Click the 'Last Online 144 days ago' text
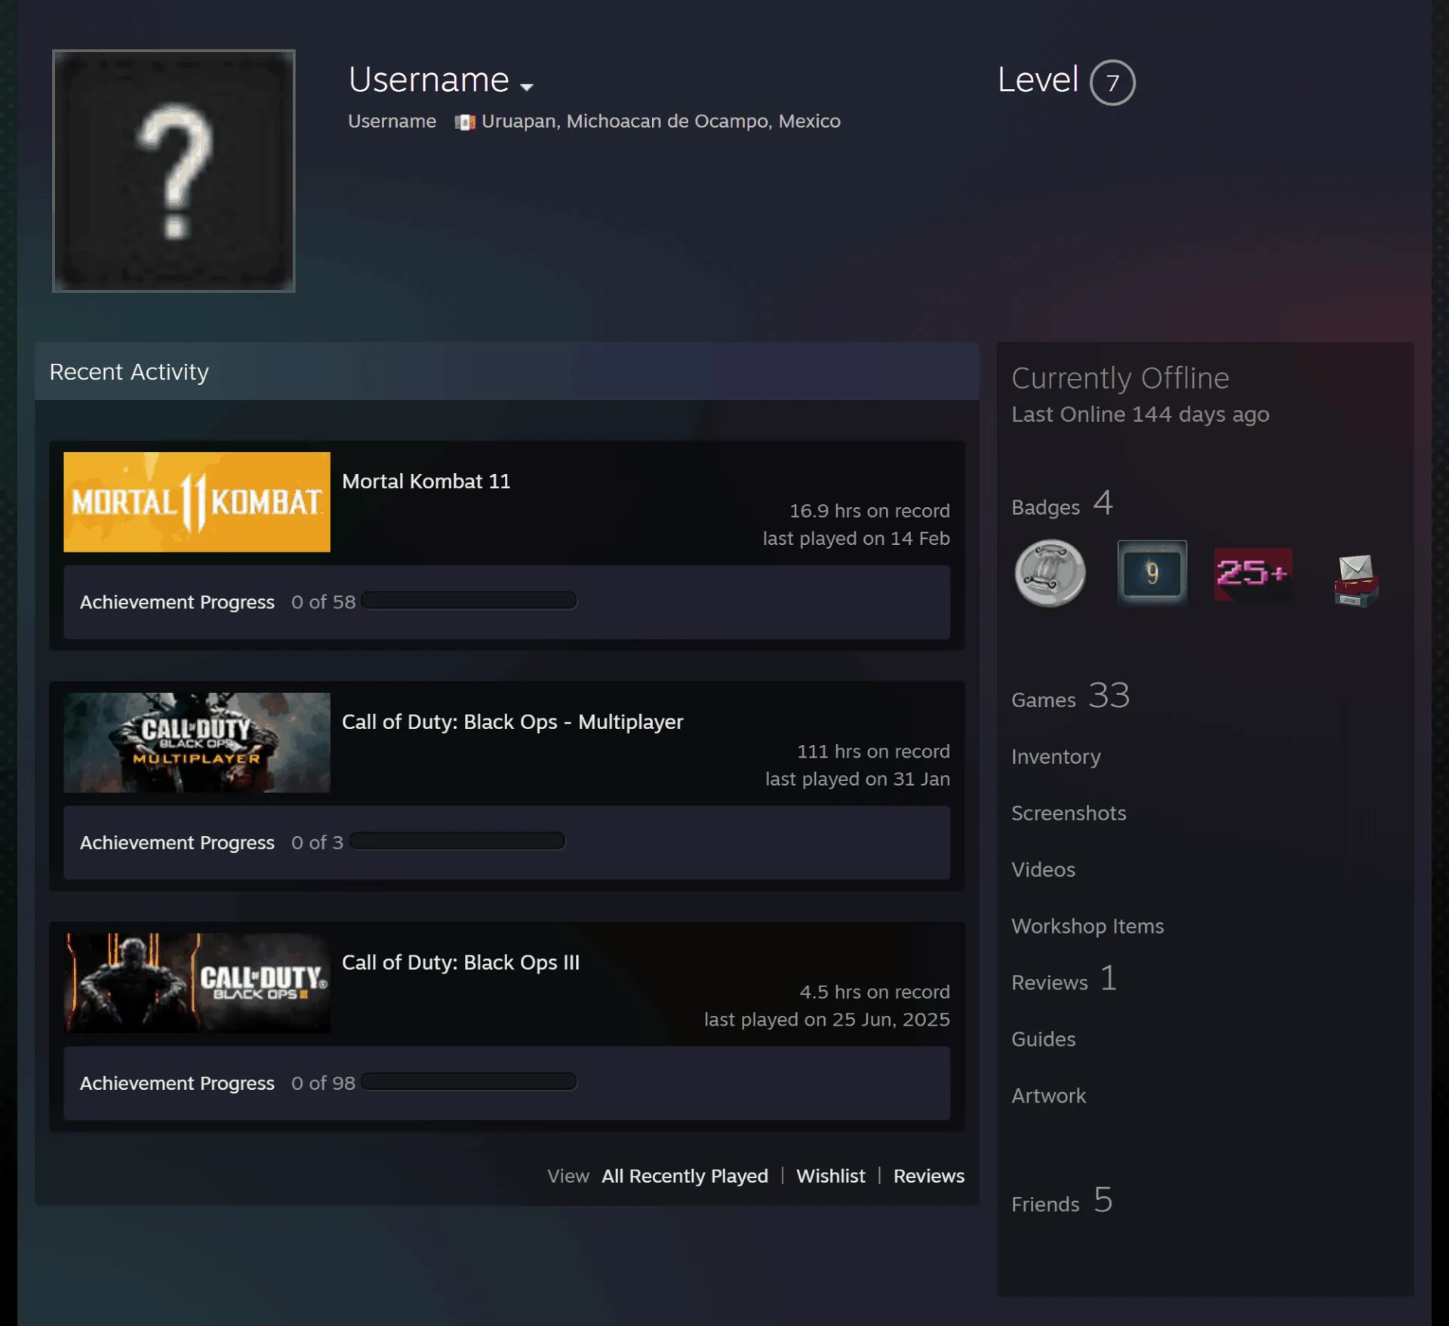The width and height of the screenshot is (1449, 1326). pyautogui.click(x=1140, y=414)
